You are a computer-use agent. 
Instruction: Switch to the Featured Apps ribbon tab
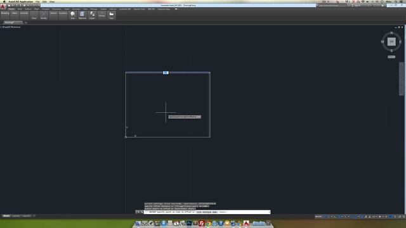pyautogui.click(x=164, y=9)
